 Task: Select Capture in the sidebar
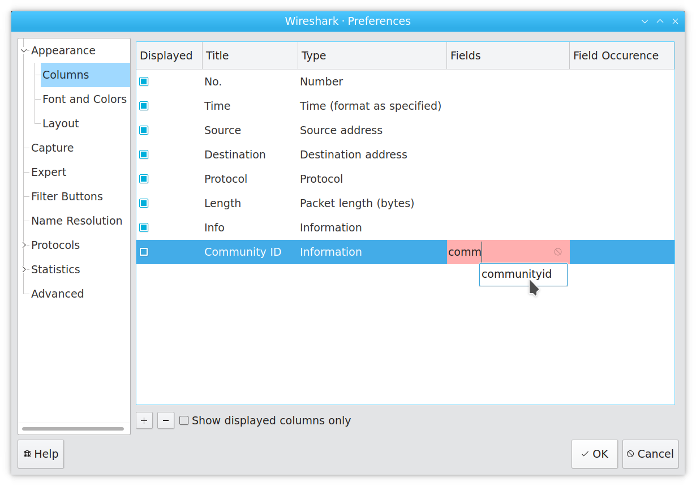point(52,148)
